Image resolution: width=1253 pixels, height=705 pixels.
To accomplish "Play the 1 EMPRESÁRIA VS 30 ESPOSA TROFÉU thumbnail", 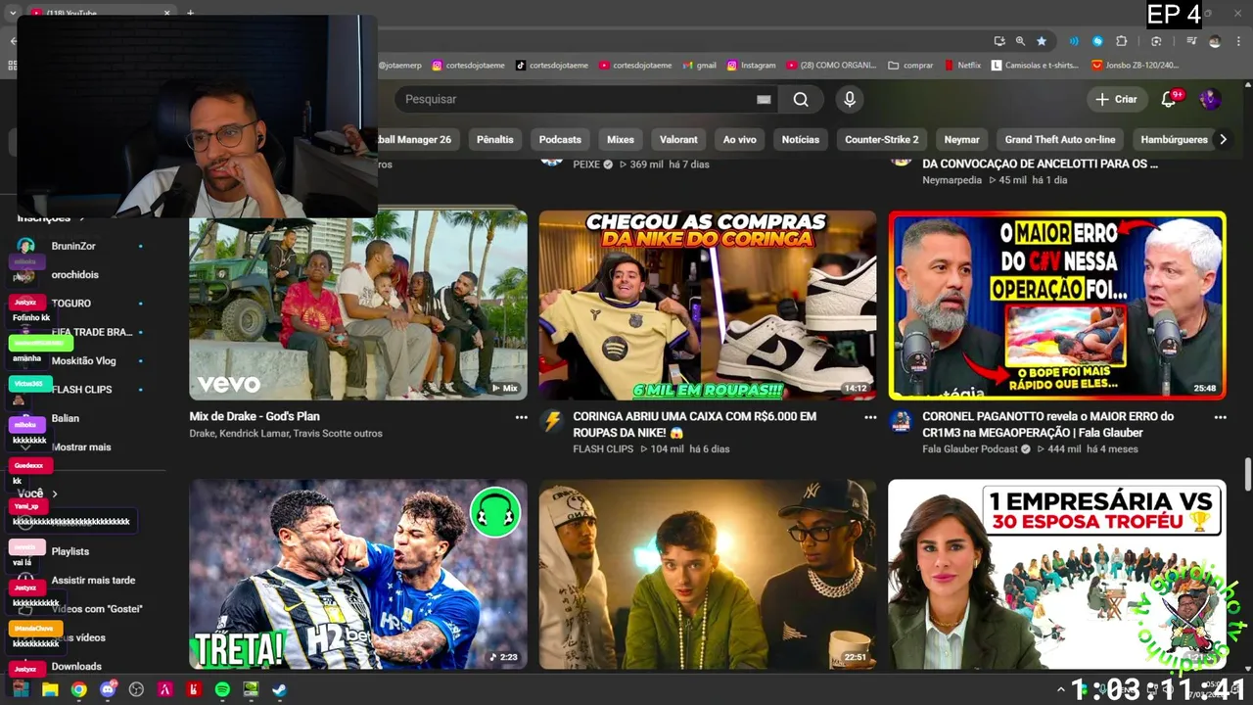I will pyautogui.click(x=1057, y=574).
